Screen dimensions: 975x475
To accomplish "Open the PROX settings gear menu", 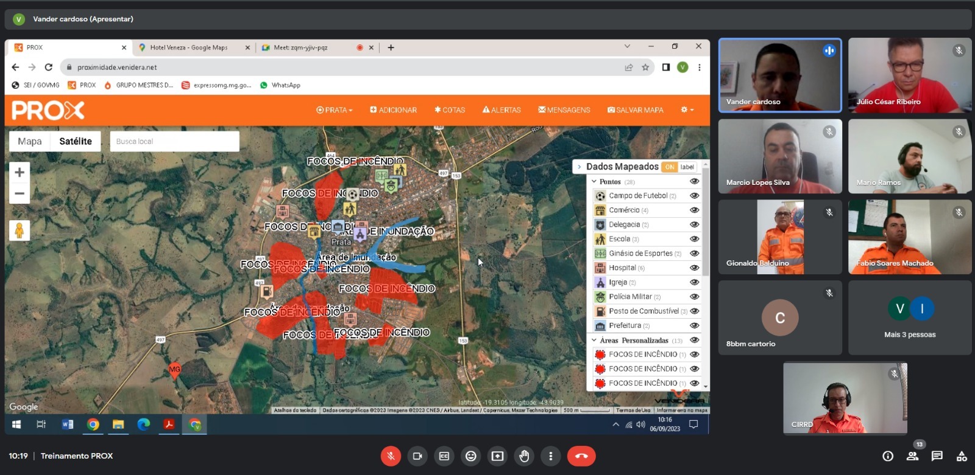I will click(x=687, y=110).
